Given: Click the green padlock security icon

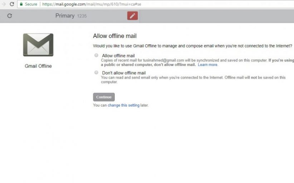Looking at the screenshot, I should (21, 4).
